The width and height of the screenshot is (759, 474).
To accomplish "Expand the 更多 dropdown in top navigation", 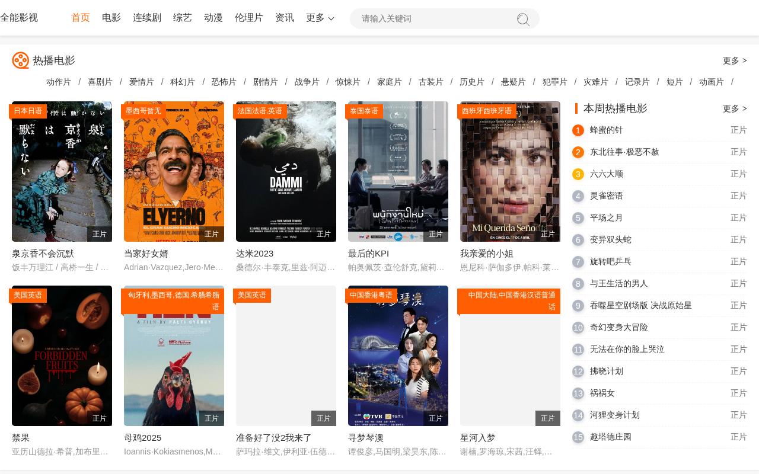I will click(320, 18).
